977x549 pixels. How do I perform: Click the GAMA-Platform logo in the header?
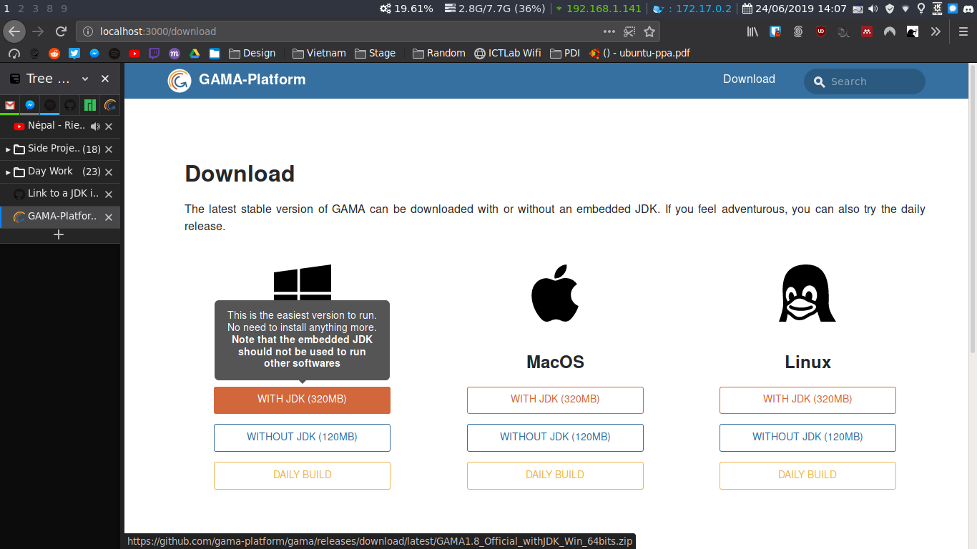[x=179, y=80]
